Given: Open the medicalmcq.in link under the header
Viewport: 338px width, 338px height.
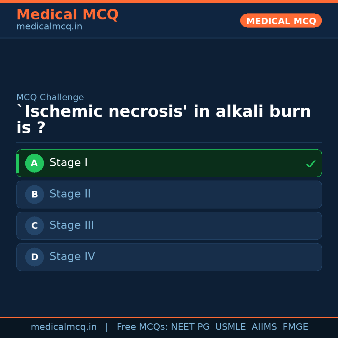Looking at the screenshot, I should (49, 27).
